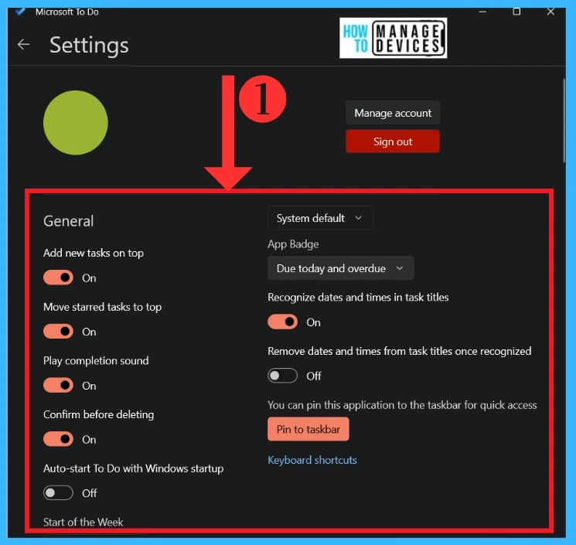Viewport: 576px width, 545px height.
Task: Click the General section heading
Action: [x=68, y=221]
